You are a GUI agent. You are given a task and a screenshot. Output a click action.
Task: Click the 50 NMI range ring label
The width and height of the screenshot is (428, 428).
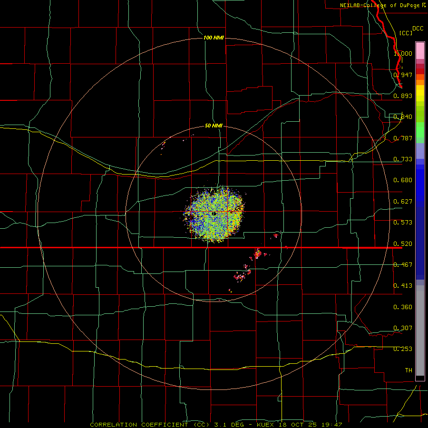(214, 126)
